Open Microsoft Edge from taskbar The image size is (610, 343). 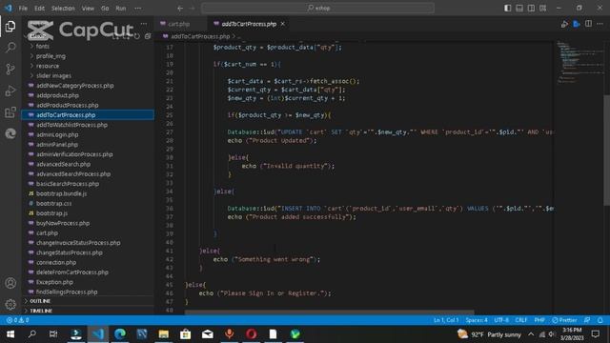point(120,334)
